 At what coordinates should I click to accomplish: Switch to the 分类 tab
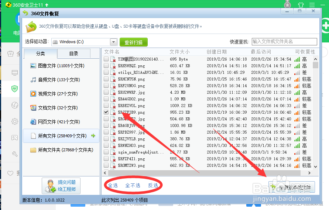click(x=41, y=54)
